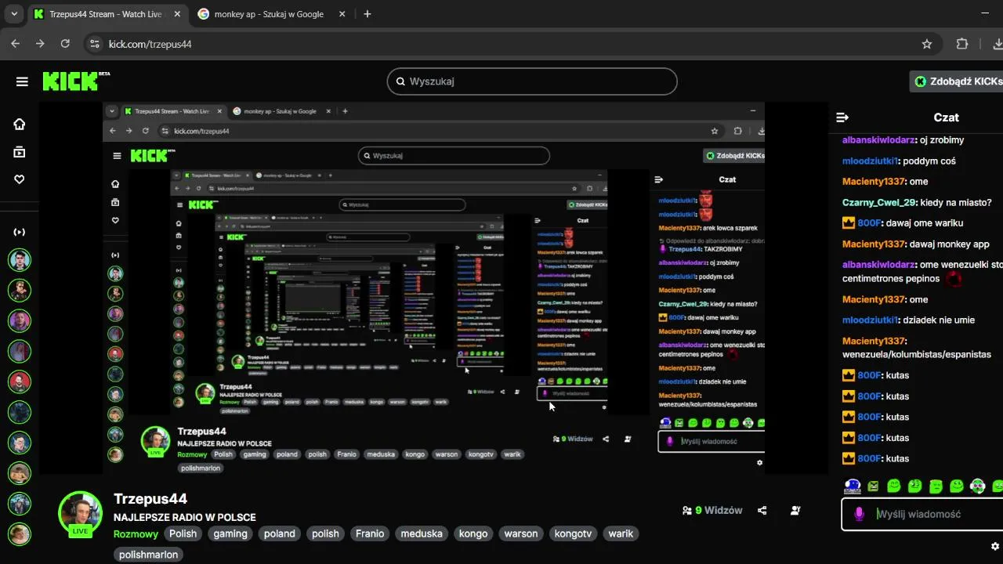Focus the Wyszukaj search field
The height and width of the screenshot is (564, 1003).
pyautogui.click(x=532, y=81)
